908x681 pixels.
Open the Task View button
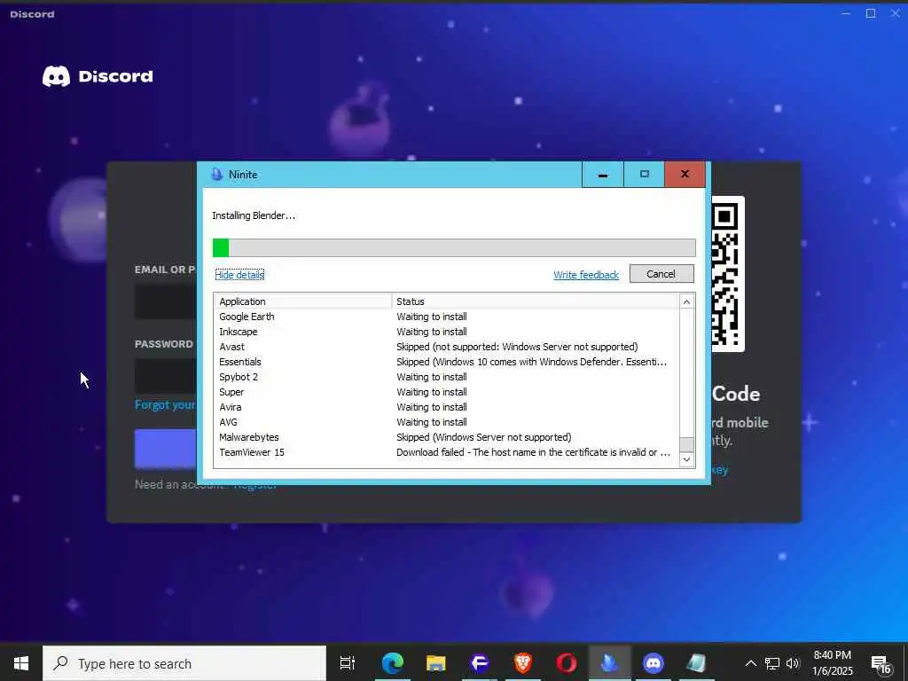pyautogui.click(x=348, y=663)
